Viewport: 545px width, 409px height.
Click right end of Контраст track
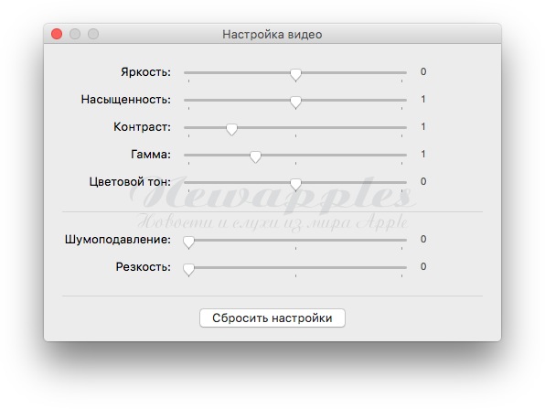[404, 127]
